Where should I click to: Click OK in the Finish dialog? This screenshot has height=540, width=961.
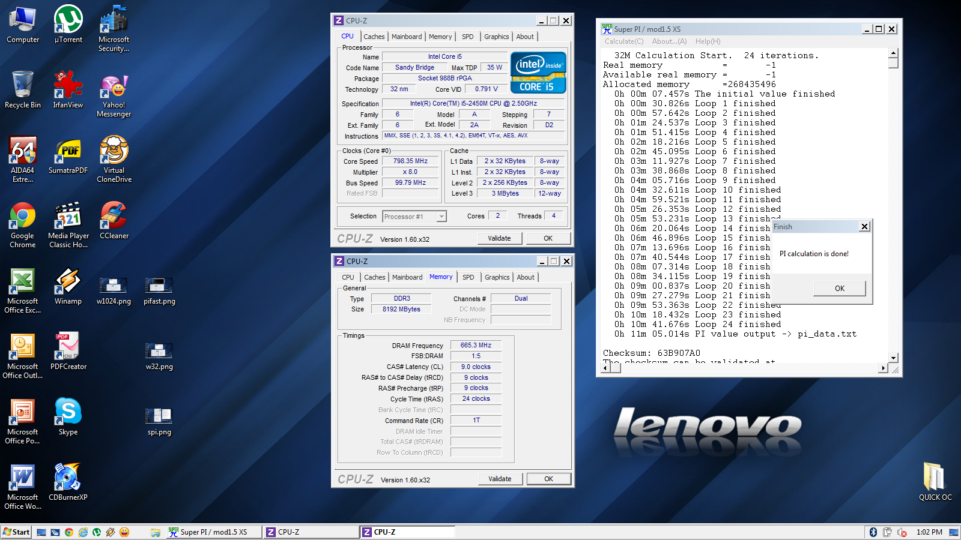click(840, 289)
